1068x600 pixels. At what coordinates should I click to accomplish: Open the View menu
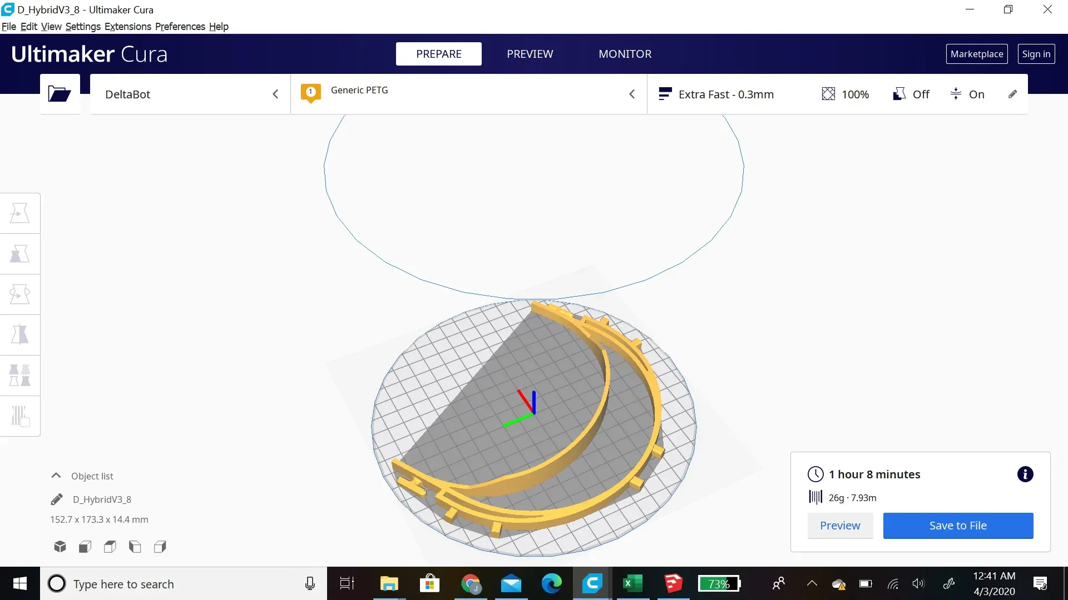51,27
